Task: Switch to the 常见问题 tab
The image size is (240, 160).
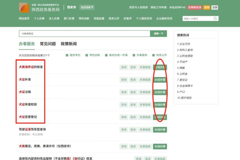Action: point(48,44)
